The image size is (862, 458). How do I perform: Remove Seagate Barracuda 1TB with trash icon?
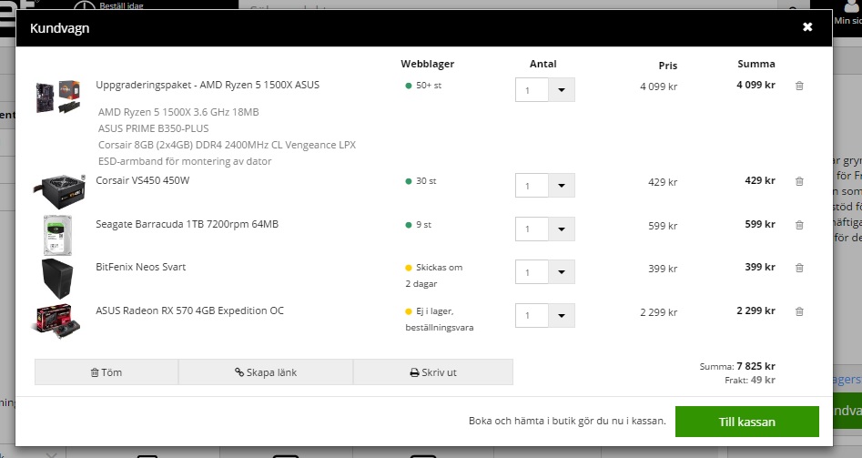(799, 225)
